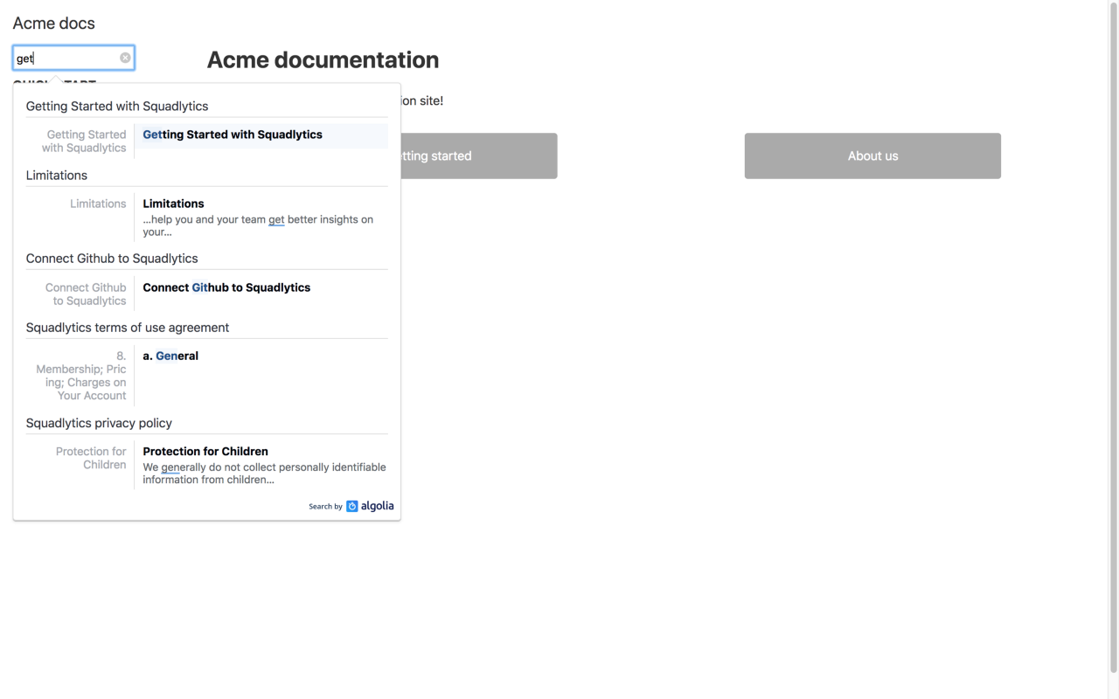
Task: Click the Algolia logo
Action: 370,506
